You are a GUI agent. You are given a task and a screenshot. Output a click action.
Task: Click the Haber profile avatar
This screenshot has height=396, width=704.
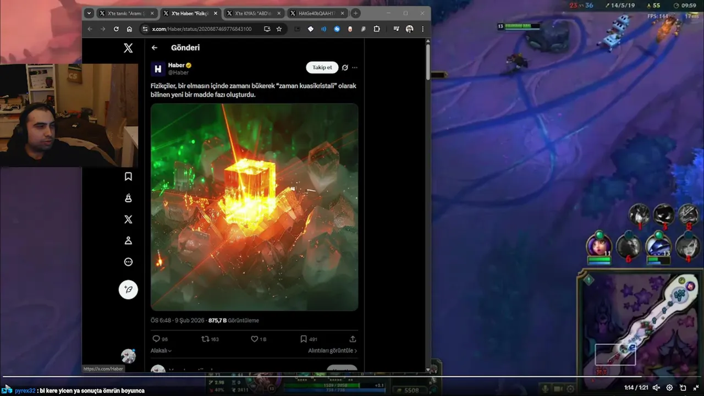(x=158, y=69)
